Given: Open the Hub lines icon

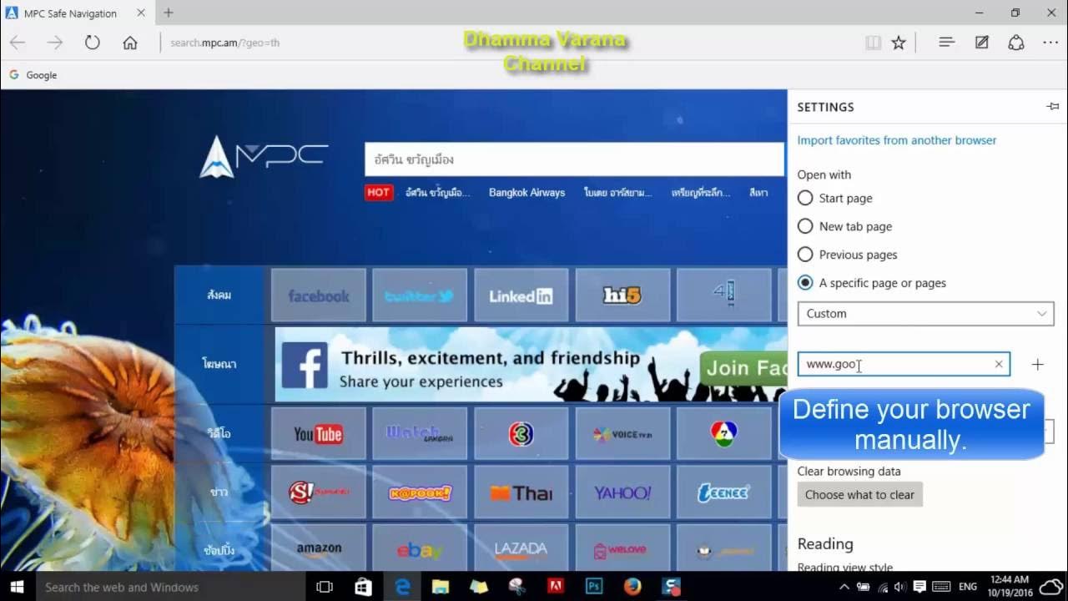Looking at the screenshot, I should click(946, 42).
